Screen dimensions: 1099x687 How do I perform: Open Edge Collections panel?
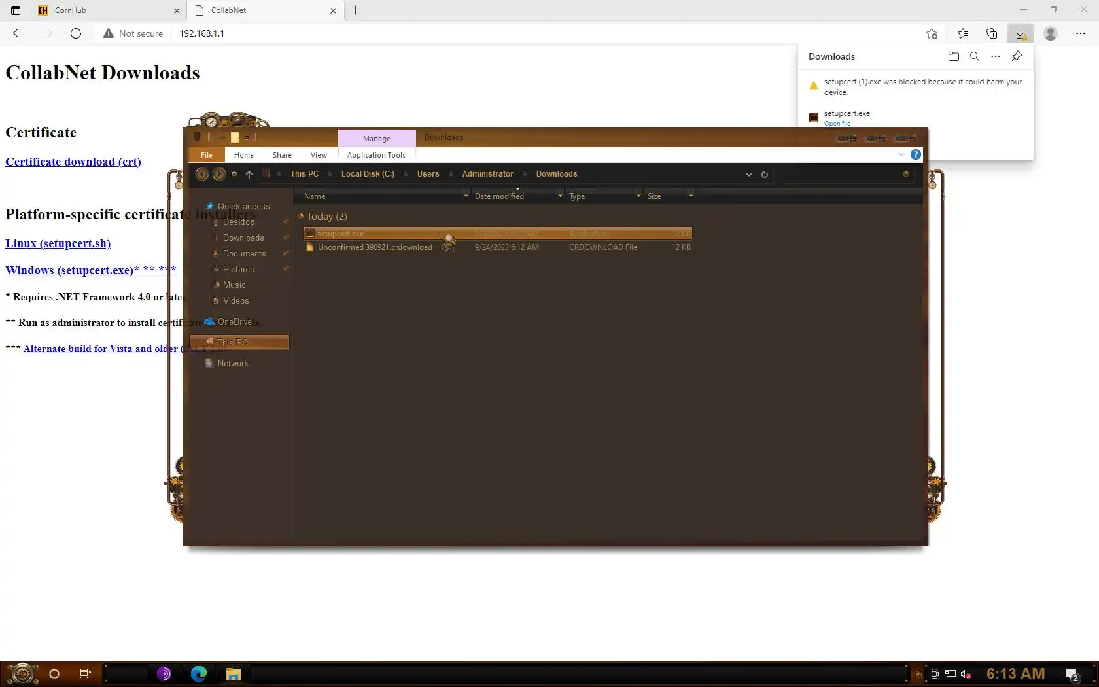coord(992,33)
